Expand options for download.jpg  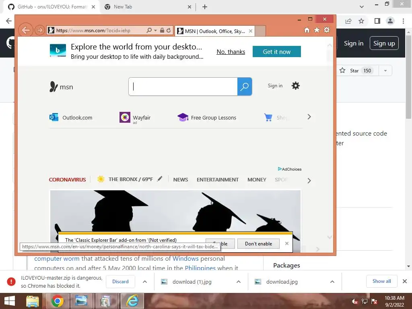tap(332, 282)
